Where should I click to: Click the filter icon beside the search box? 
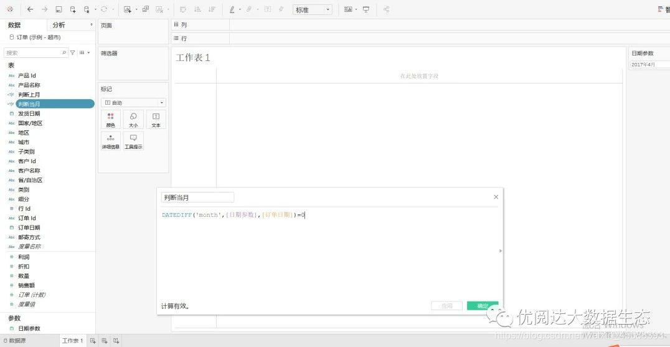pyautogui.click(x=73, y=52)
